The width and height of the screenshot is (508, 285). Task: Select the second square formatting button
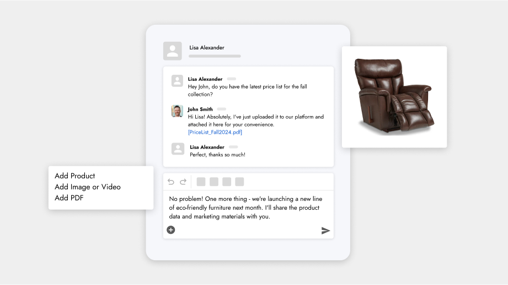pyautogui.click(x=214, y=182)
